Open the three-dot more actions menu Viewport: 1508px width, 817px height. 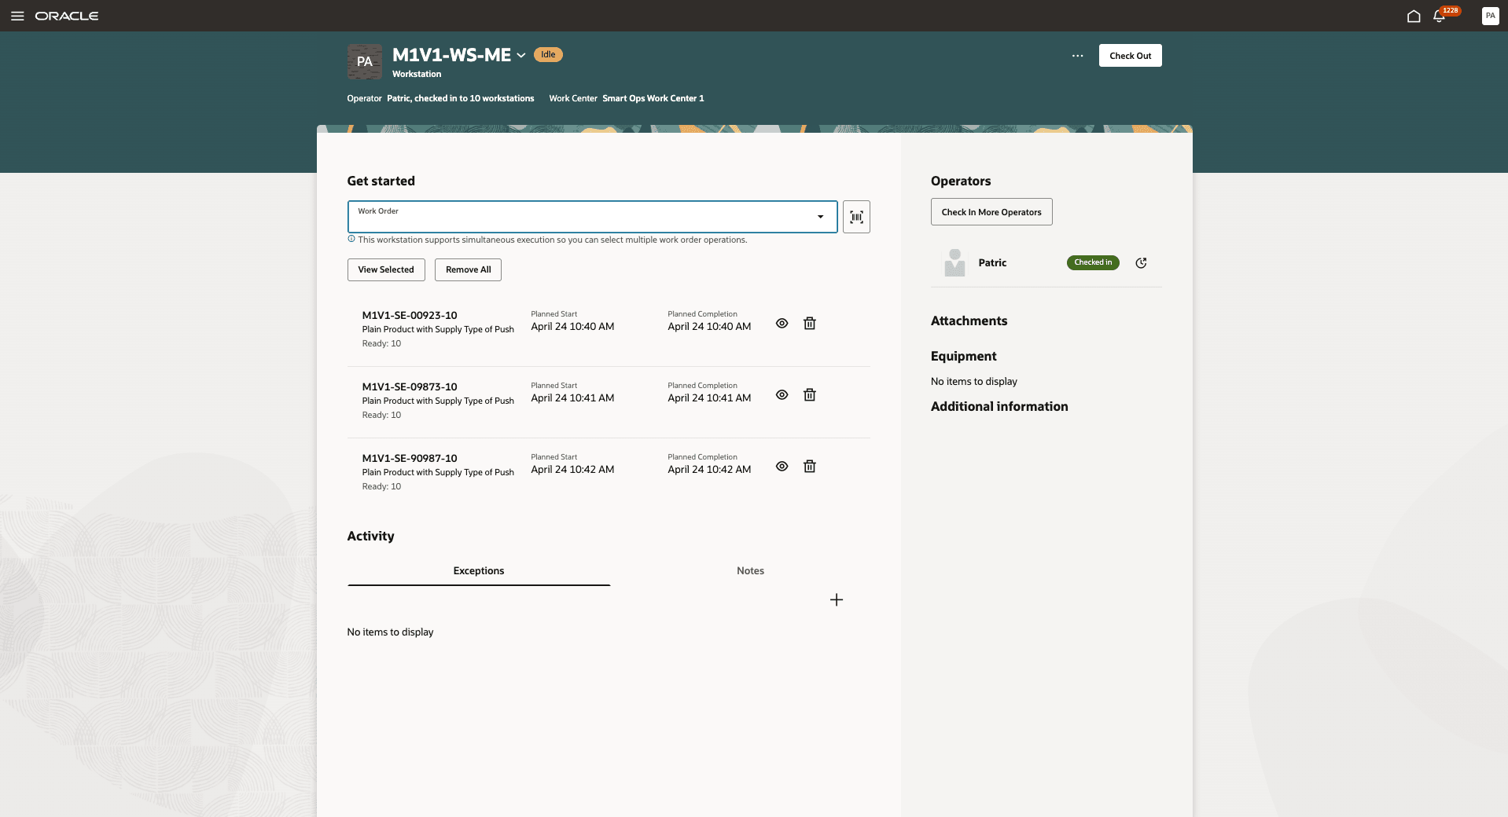click(x=1077, y=56)
